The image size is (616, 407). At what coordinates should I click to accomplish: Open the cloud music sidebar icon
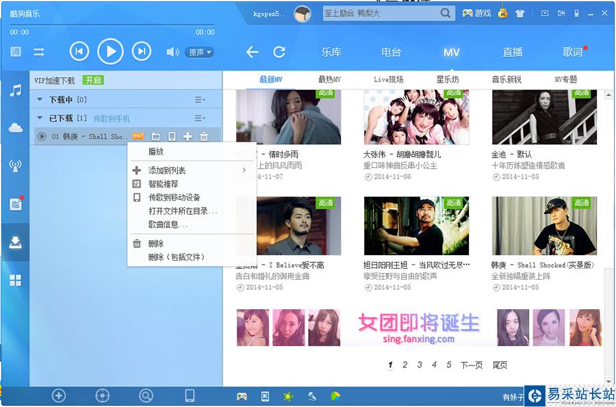point(15,127)
